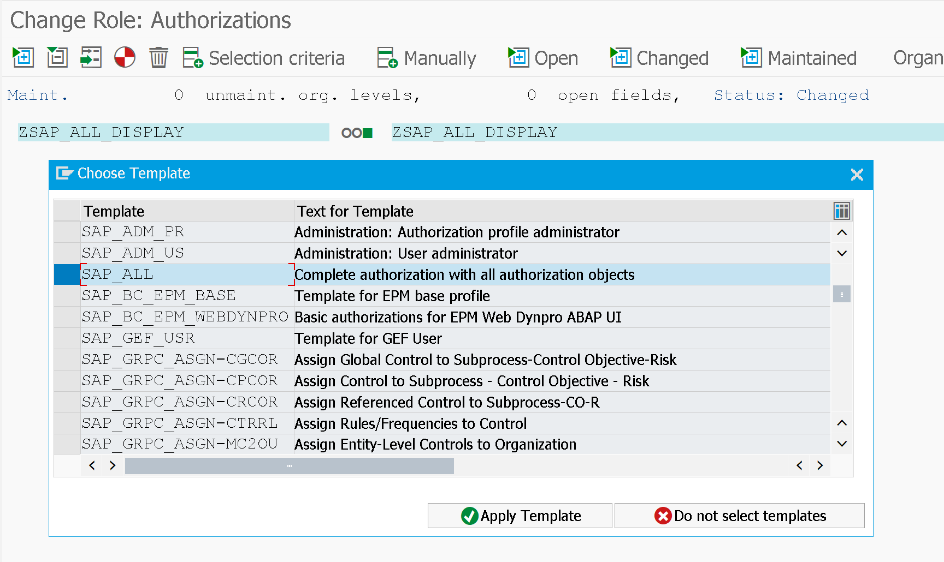944x562 pixels.
Task: Click the Template column header
Action: coord(187,211)
